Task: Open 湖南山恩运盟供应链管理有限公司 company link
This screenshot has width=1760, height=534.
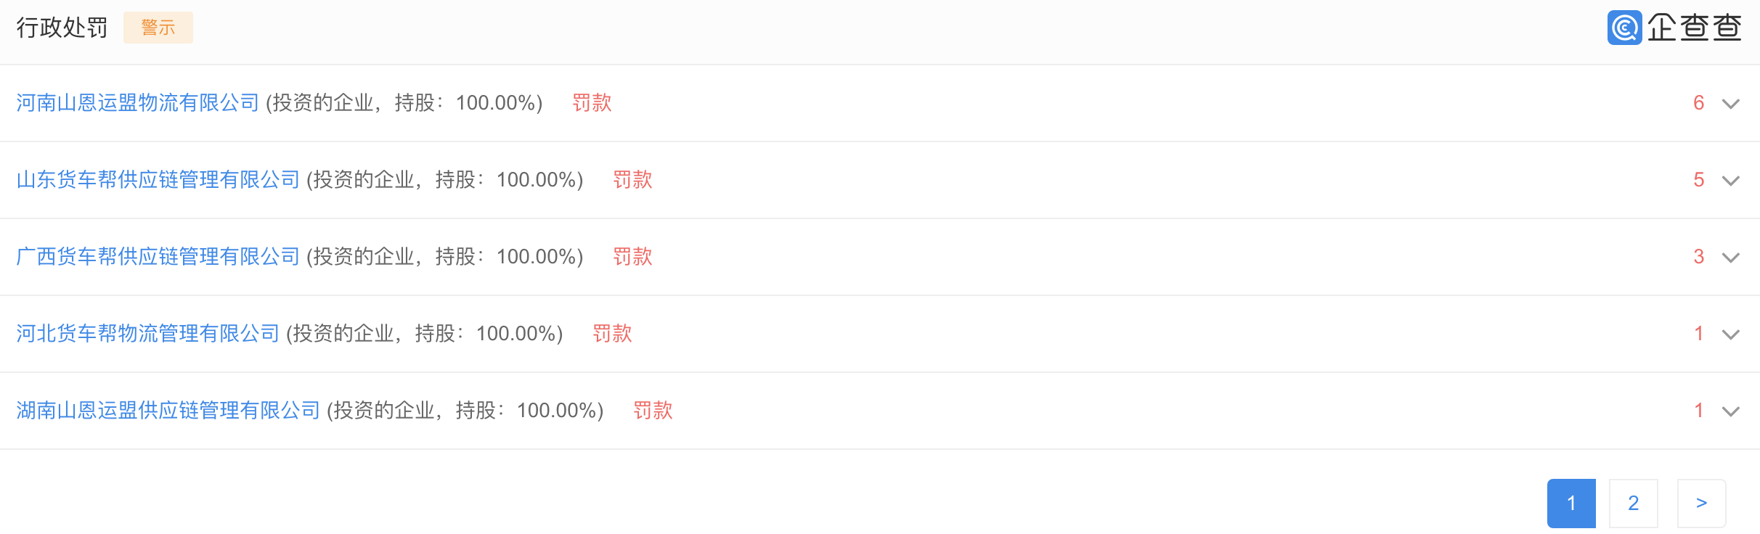Action: click(168, 411)
